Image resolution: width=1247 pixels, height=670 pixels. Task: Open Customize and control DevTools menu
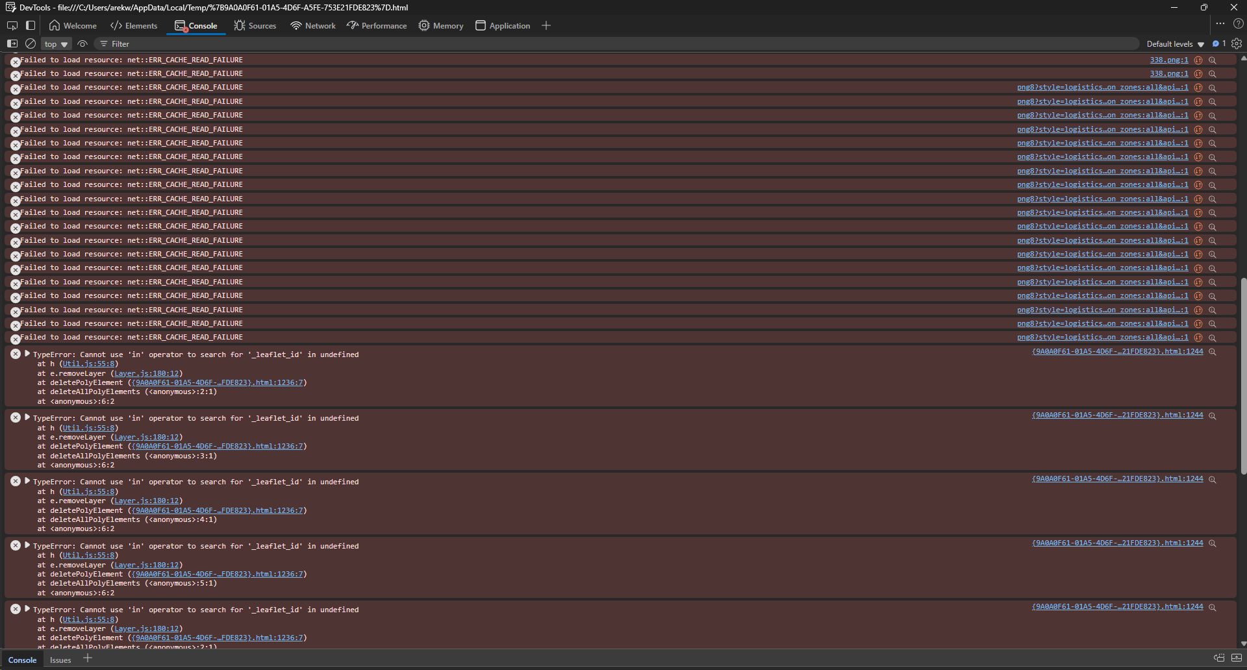(x=1220, y=24)
